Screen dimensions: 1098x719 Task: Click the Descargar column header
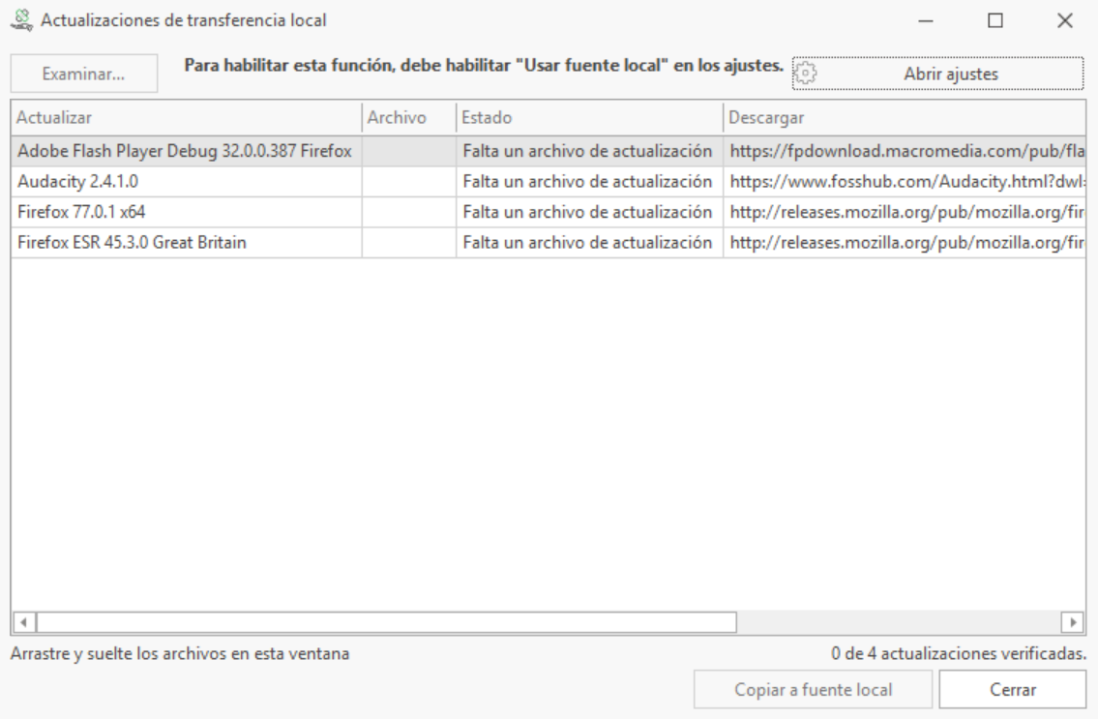click(x=900, y=118)
